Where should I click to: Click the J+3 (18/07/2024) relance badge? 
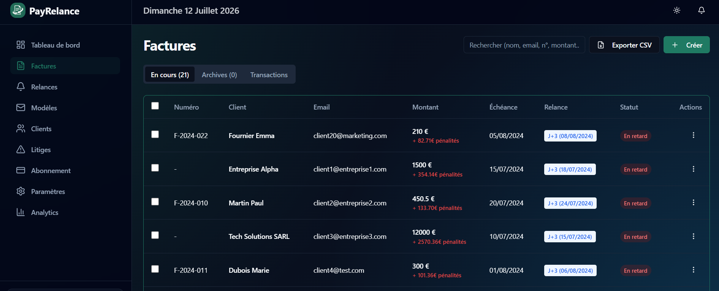(570, 169)
